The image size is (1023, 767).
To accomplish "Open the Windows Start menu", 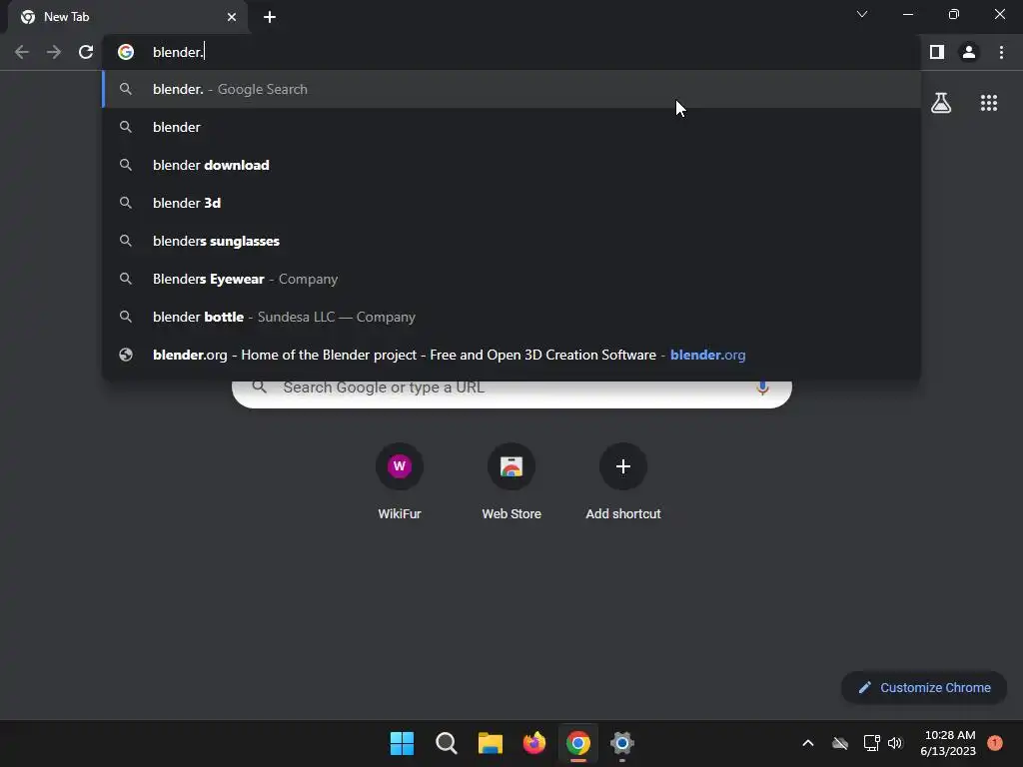I will [x=402, y=743].
